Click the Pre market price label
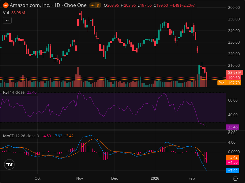The height and width of the screenshot is (183, 245). pos(221,83)
